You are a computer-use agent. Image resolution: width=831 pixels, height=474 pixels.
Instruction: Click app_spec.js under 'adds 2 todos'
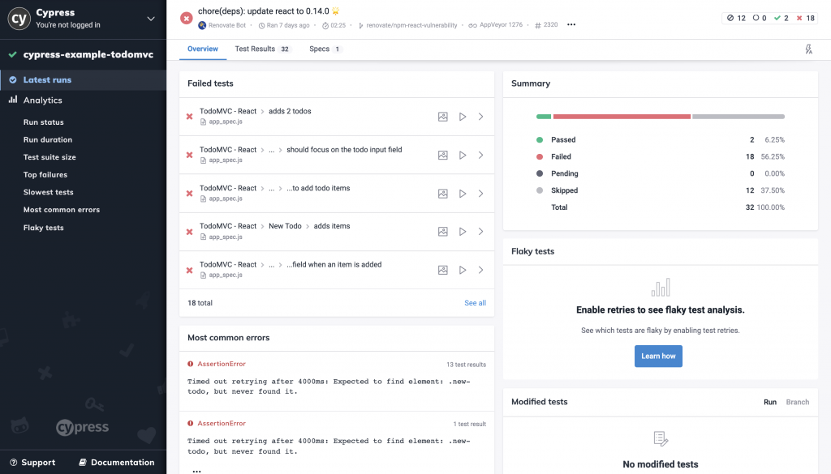click(x=226, y=122)
